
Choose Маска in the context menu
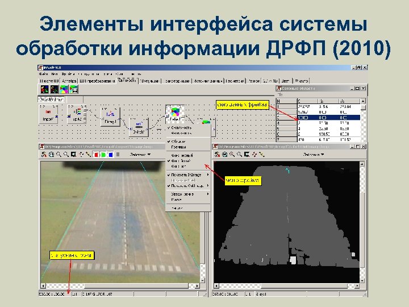tap(188, 200)
